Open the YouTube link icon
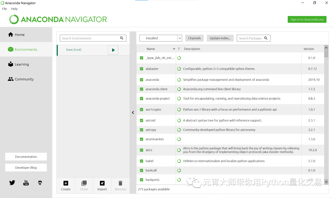 (x=26, y=183)
